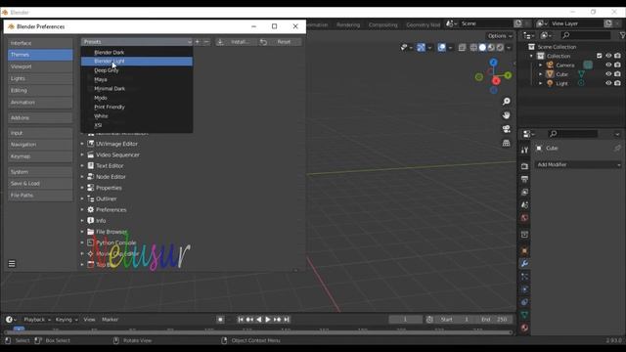Collapse the Collection in outliner
Viewport: 626px width, 352px height.
(x=531, y=56)
